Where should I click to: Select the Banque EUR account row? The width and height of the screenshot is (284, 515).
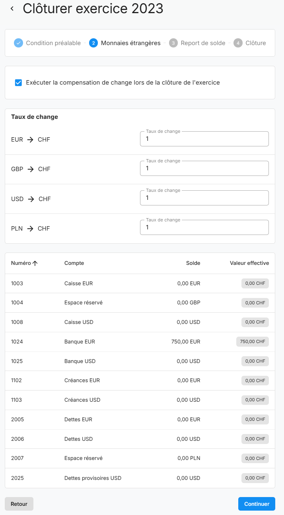[x=80, y=342]
